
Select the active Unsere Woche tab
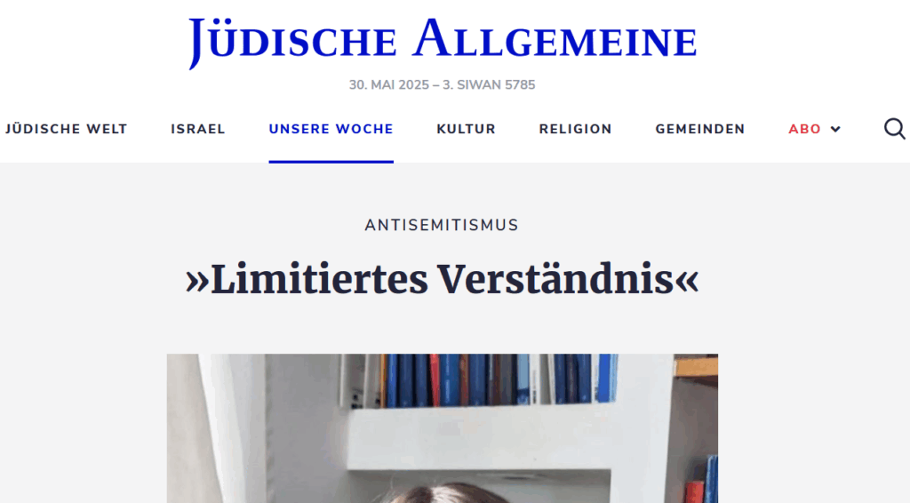(331, 129)
